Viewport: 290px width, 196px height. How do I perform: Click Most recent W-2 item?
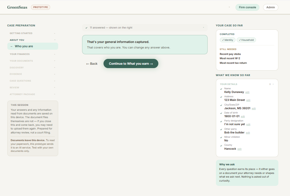(230, 58)
